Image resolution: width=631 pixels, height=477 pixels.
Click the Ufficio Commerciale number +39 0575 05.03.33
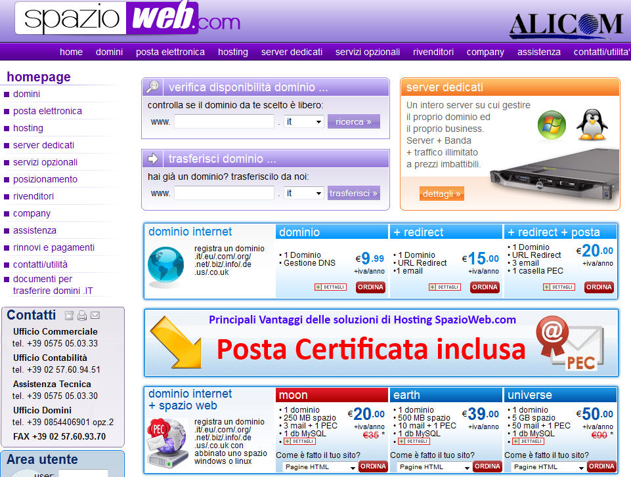coord(62,343)
